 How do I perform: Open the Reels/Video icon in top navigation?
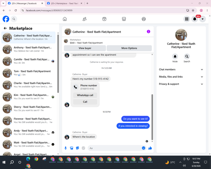(x=104, y=19)
